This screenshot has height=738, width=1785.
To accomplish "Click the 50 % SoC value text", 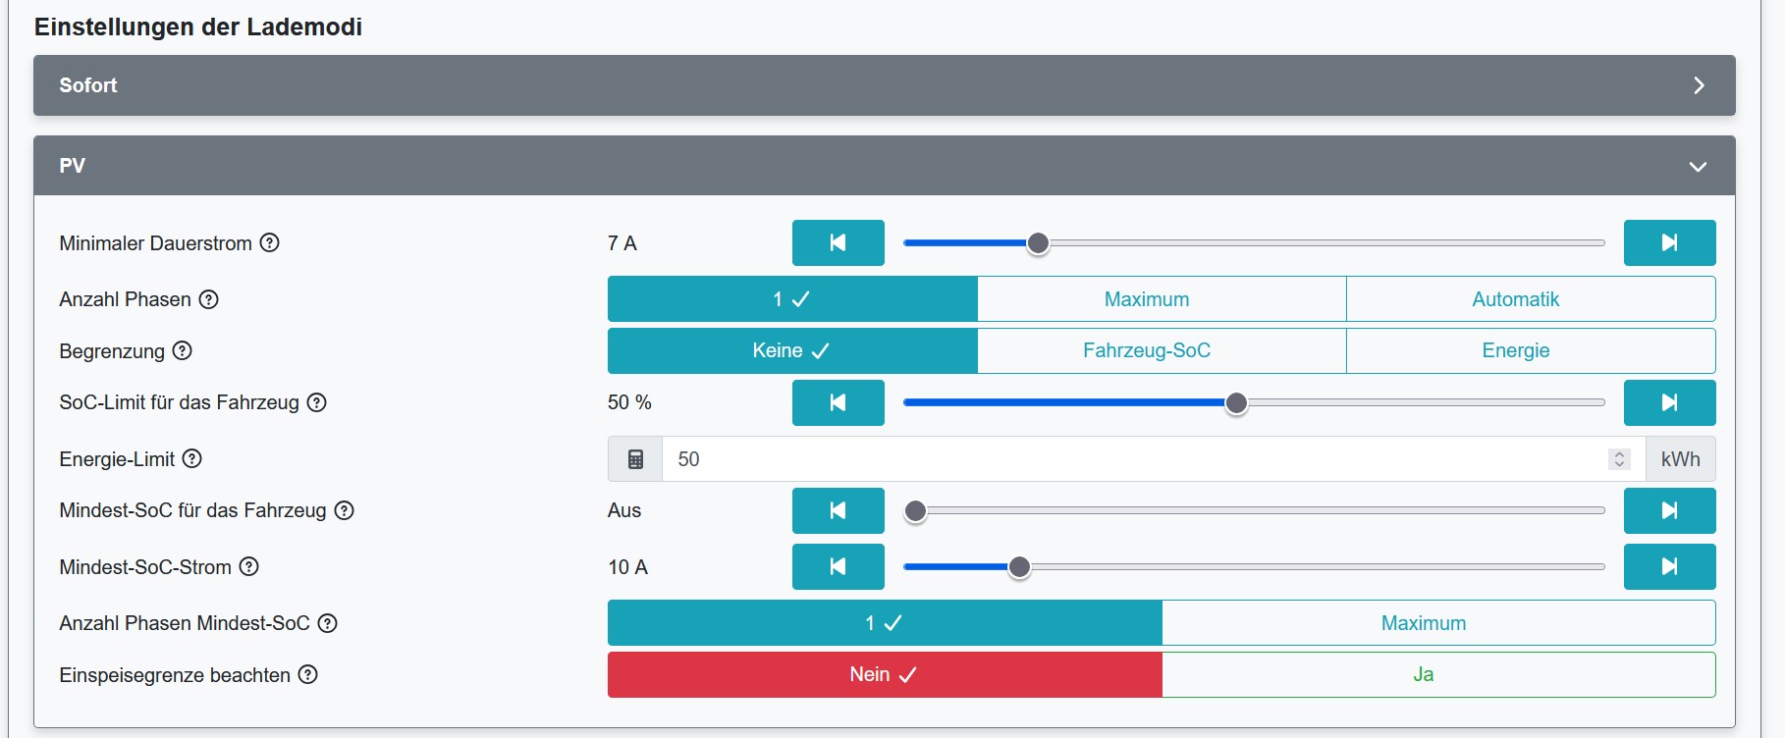I will pos(629,402).
